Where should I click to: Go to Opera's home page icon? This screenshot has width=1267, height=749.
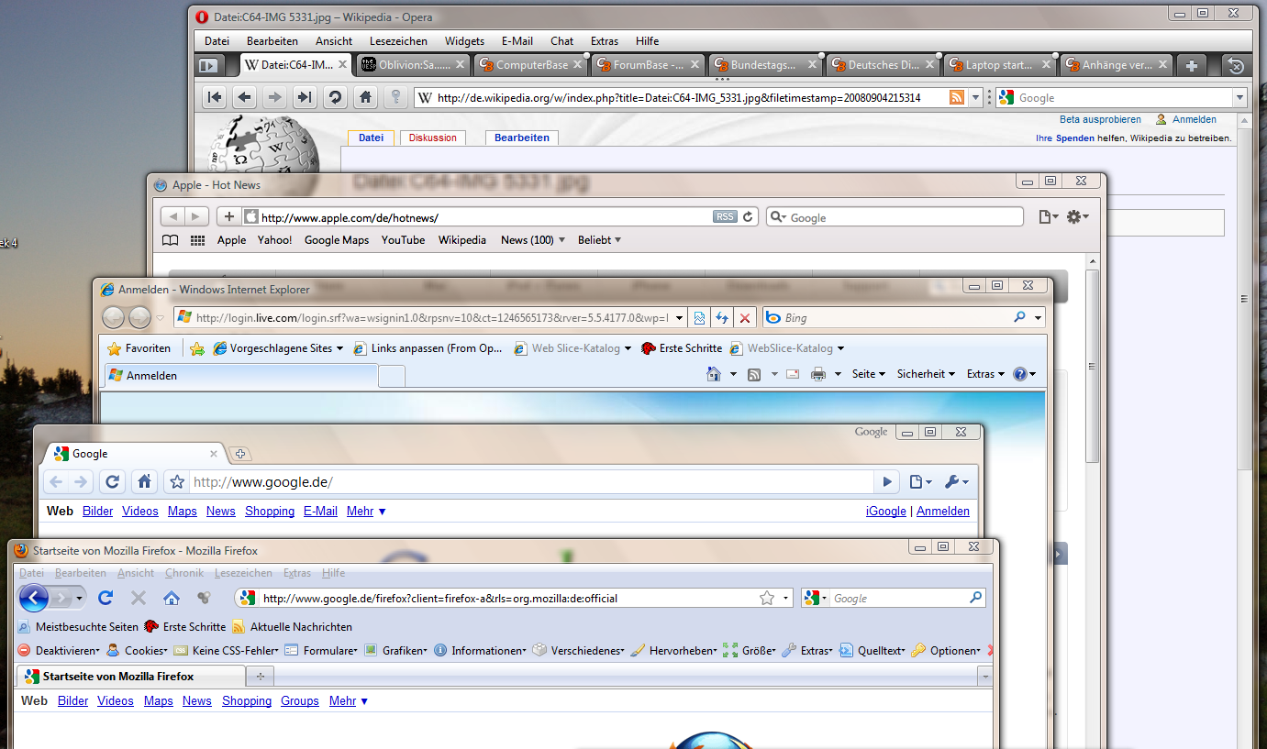365,97
